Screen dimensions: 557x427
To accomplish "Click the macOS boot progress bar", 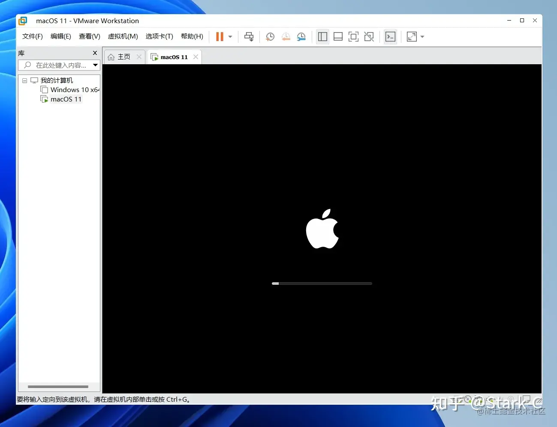I will pos(322,284).
